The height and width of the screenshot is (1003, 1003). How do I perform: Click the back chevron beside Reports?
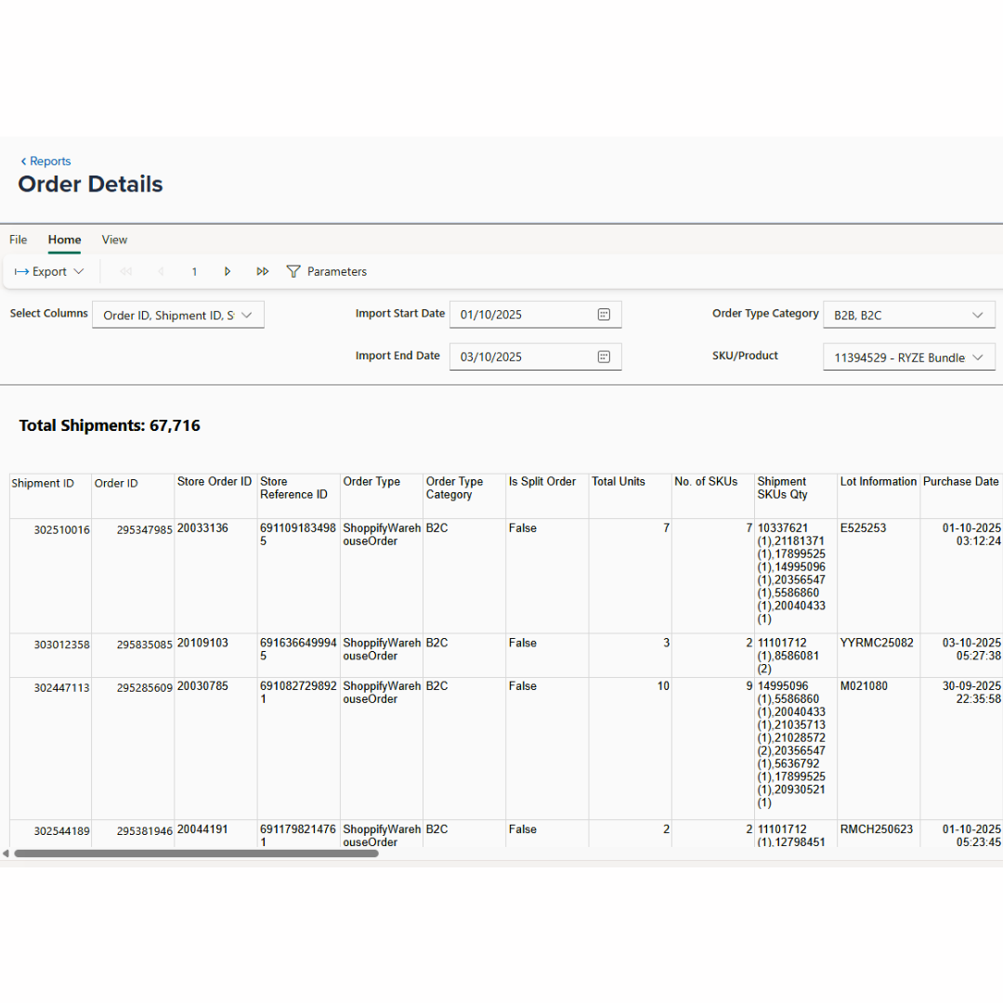point(23,162)
